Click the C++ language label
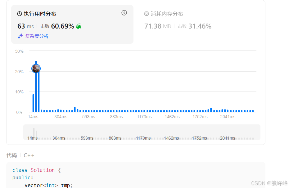This screenshot has width=289, height=188. pyautogui.click(x=29, y=155)
